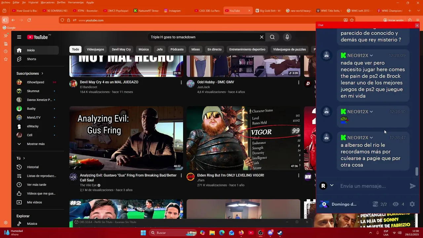The image size is (423, 238).
Task: Open the Herramientas menu
Action: click(x=76, y=2)
